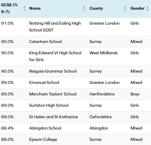
Task: Sort by GCSE percentage using its sort arrows
Action: tap(24, 8)
